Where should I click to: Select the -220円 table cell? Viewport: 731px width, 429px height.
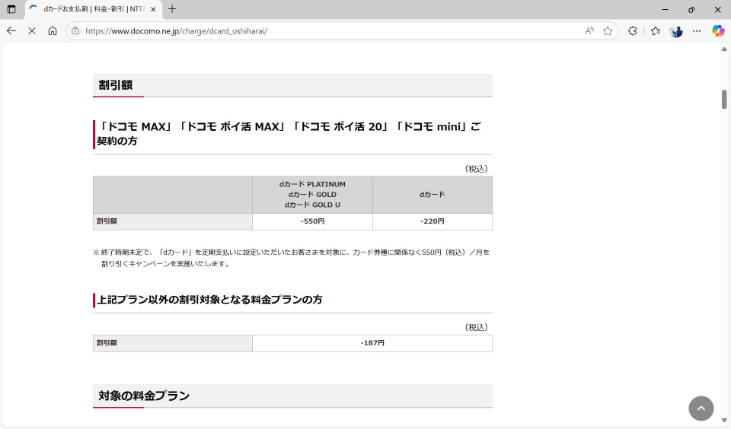[433, 221]
